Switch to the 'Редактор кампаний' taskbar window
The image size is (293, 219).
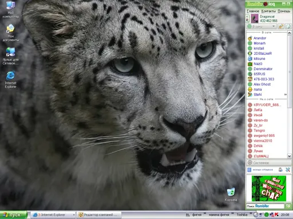pos(99,215)
